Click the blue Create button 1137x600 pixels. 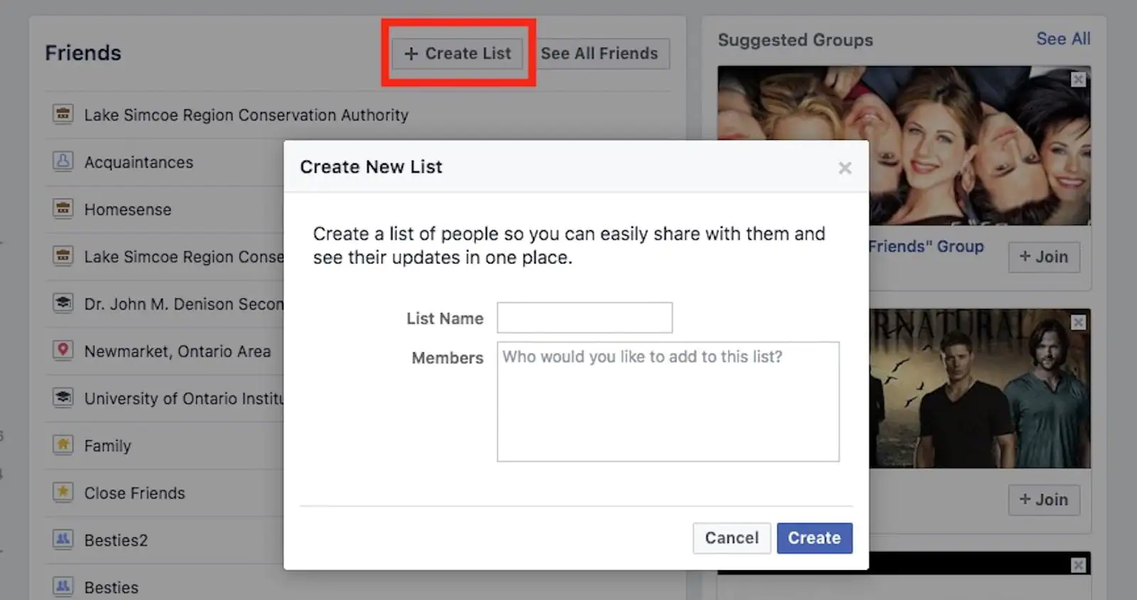(814, 538)
